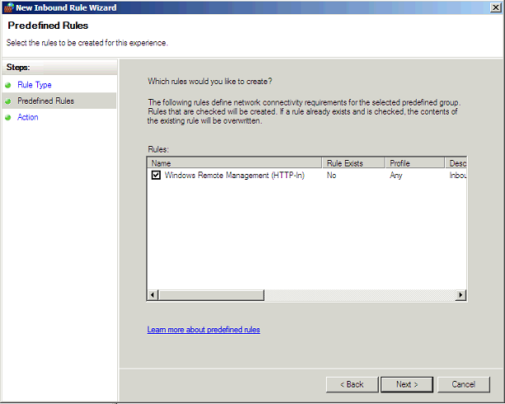Screen dimensions: 505x404
Task: Sort by the Rule Exists column
Action: coord(353,163)
